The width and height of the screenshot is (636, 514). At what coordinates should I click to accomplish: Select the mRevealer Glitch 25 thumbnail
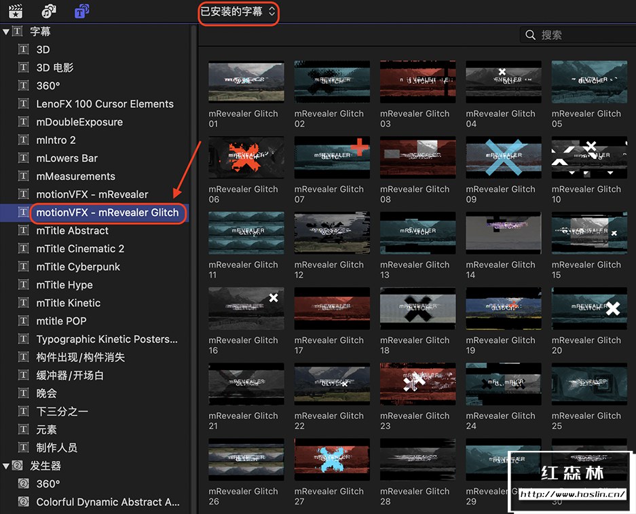pos(589,384)
